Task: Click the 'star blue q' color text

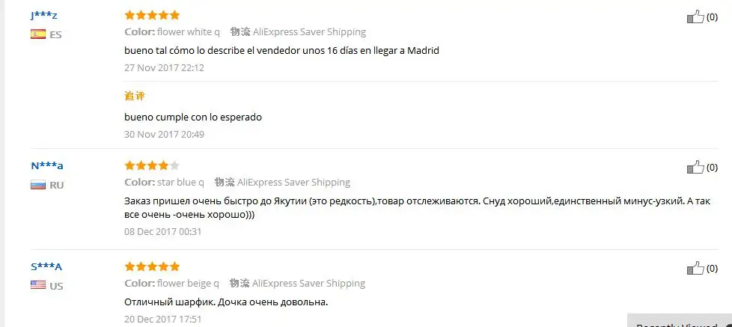Action: pos(180,182)
